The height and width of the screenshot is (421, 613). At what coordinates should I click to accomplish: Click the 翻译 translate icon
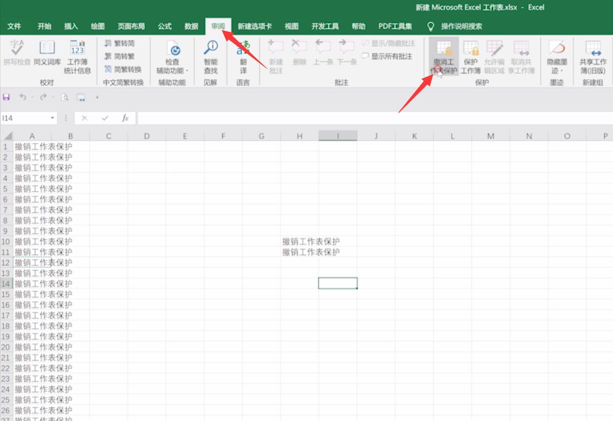coord(243,48)
